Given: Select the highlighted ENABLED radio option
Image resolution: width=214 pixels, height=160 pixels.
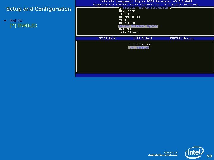Looking at the screenshot, I should pos(139,48).
